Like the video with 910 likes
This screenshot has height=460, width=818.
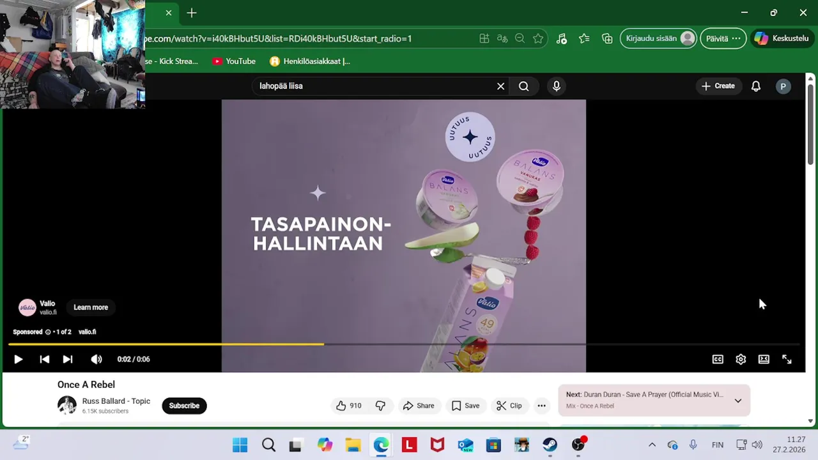pyautogui.click(x=349, y=406)
